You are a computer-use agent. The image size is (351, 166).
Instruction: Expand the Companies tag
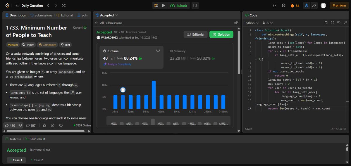tap(47, 45)
